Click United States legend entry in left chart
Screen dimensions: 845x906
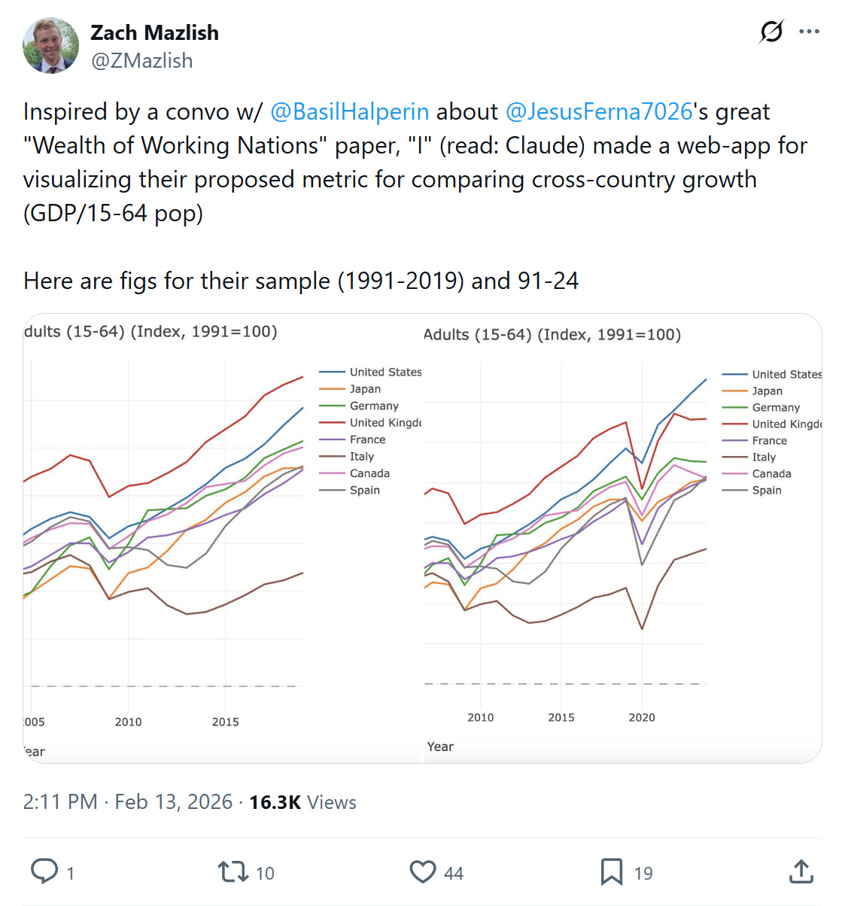385,372
